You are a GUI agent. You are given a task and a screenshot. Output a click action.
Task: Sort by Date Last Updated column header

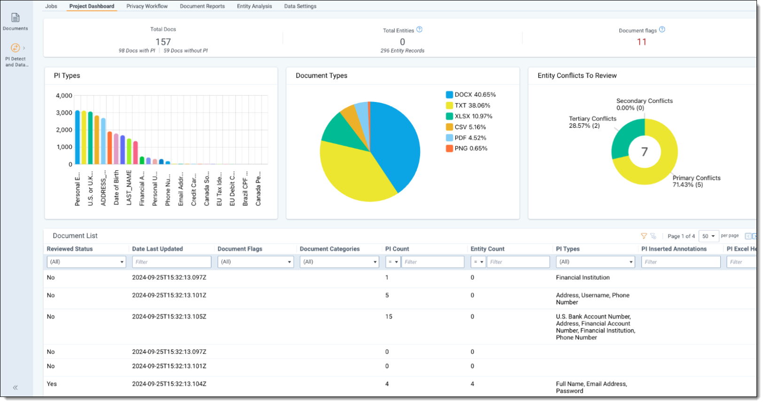tap(157, 249)
